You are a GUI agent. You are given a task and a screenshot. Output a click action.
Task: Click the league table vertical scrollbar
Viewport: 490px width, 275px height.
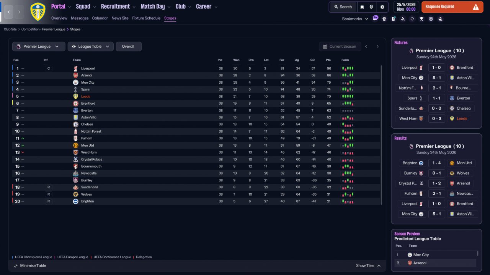382,134
